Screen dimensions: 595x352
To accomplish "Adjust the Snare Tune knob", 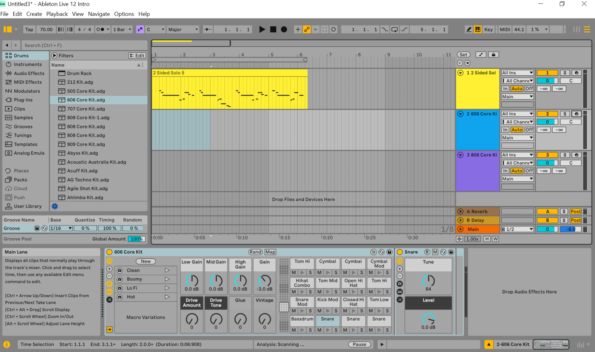I will coord(428,280).
